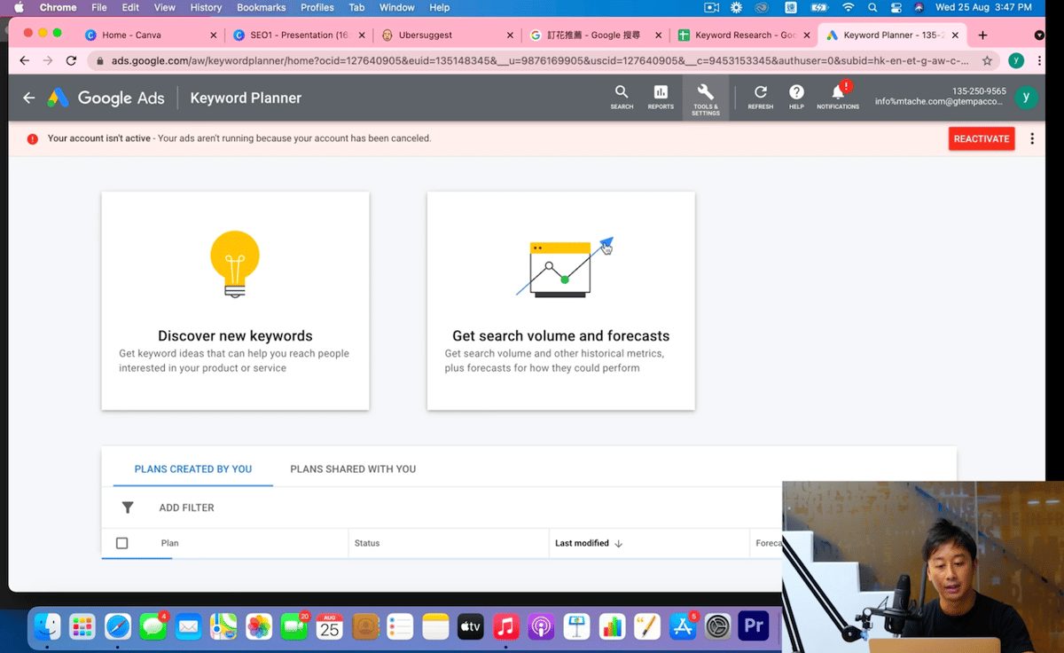The image size is (1064, 653).
Task: Open the account avatar menu
Action: click(x=1026, y=98)
